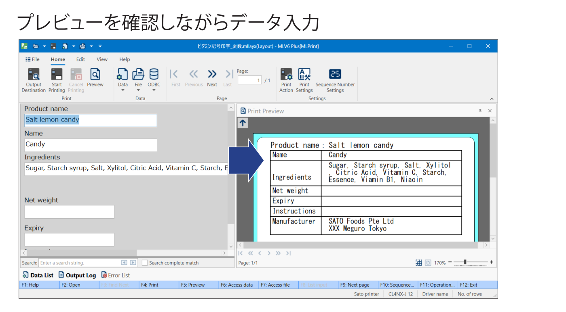
Task: Click preview navigator next-page arrow
Action: tap(269, 253)
